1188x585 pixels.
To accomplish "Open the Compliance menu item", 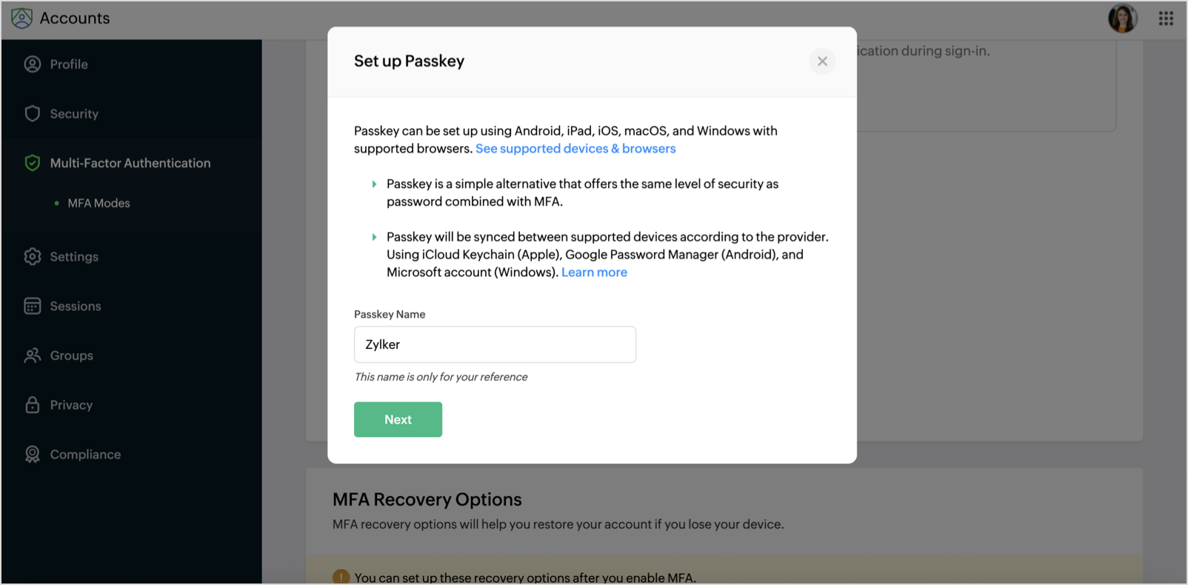I will tap(85, 455).
